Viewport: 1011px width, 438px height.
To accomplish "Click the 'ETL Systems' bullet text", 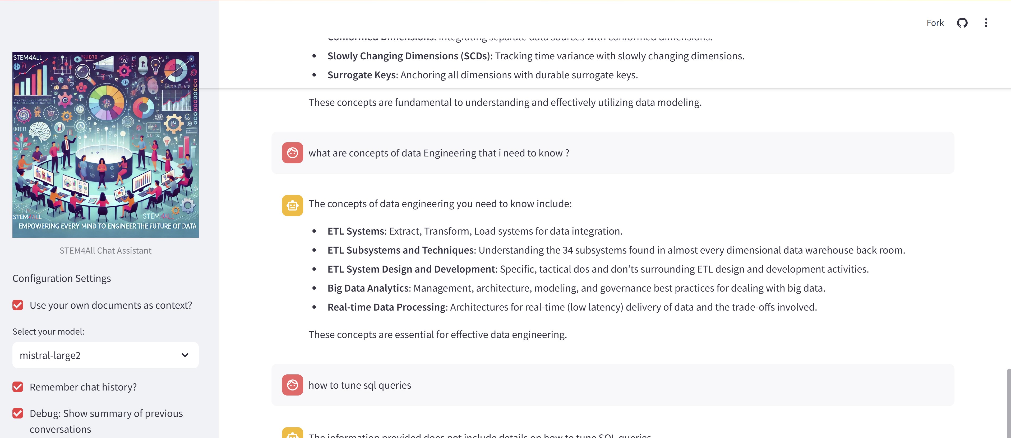I will [356, 231].
